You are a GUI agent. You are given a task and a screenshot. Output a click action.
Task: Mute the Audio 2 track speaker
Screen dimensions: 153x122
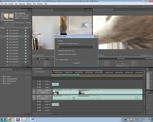(38, 102)
